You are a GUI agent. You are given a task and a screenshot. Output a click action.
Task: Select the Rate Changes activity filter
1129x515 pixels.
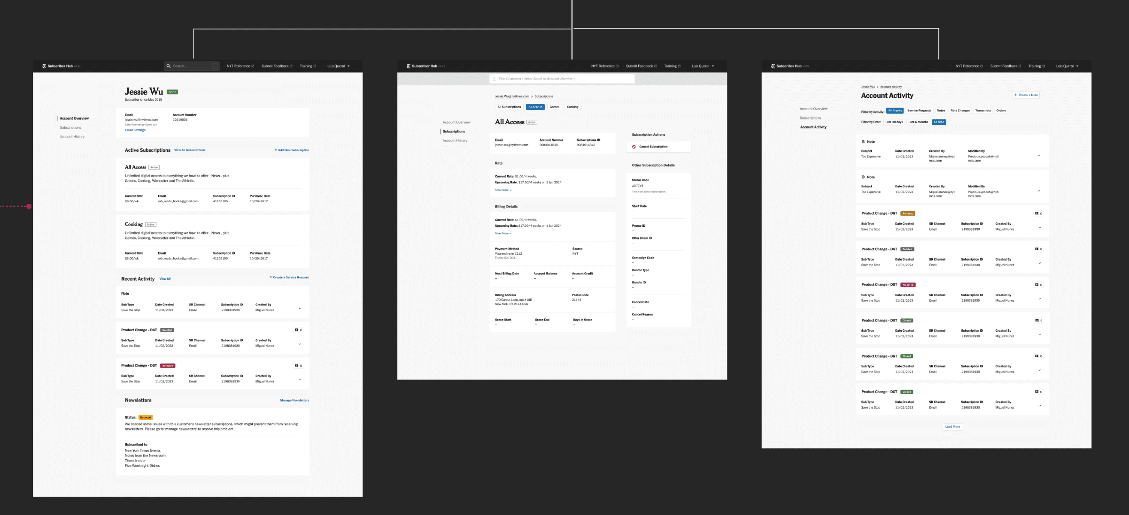[960, 111]
